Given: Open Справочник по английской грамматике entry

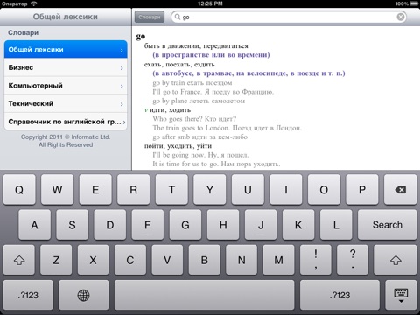Looking at the screenshot, I should [66, 122].
